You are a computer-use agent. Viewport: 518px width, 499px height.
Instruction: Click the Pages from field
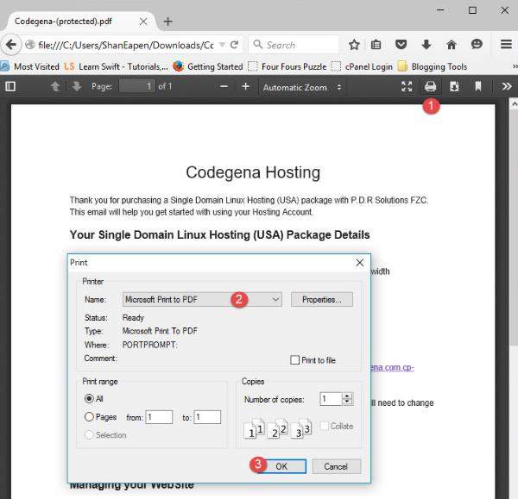click(x=159, y=417)
